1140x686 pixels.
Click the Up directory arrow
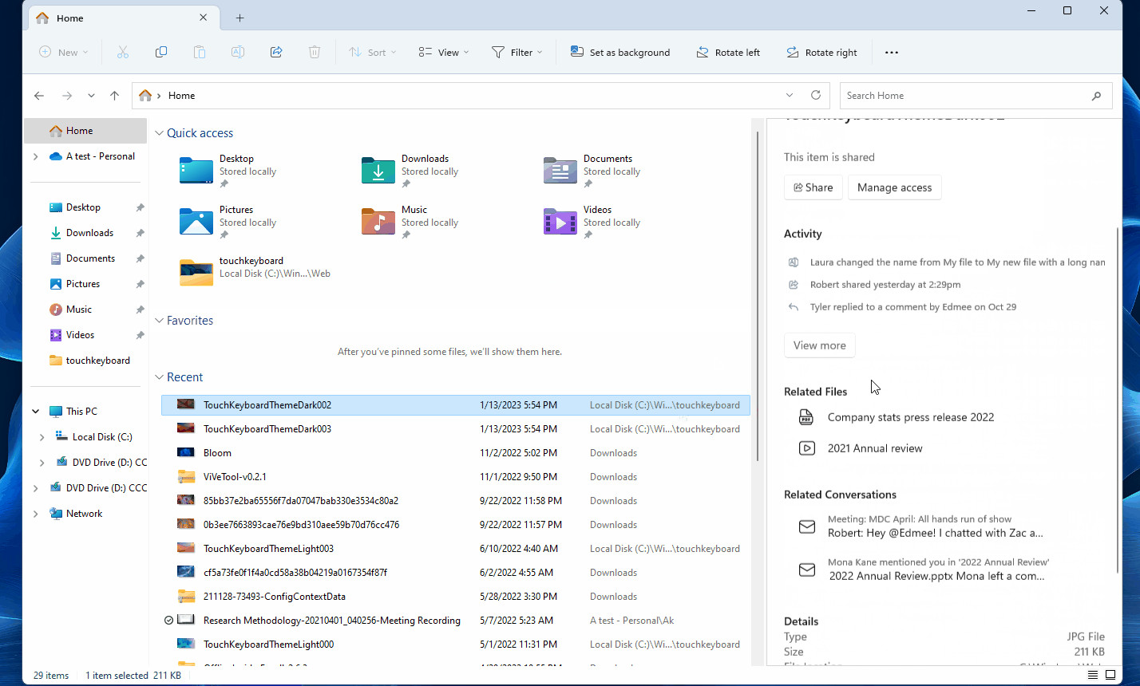(x=115, y=96)
